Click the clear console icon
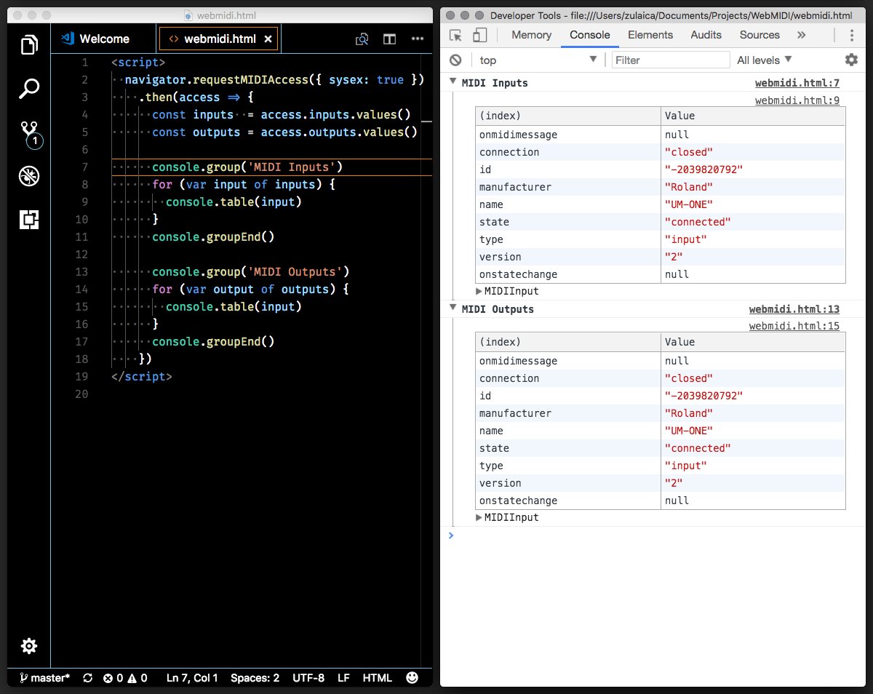Image resolution: width=873 pixels, height=694 pixels. click(x=455, y=60)
